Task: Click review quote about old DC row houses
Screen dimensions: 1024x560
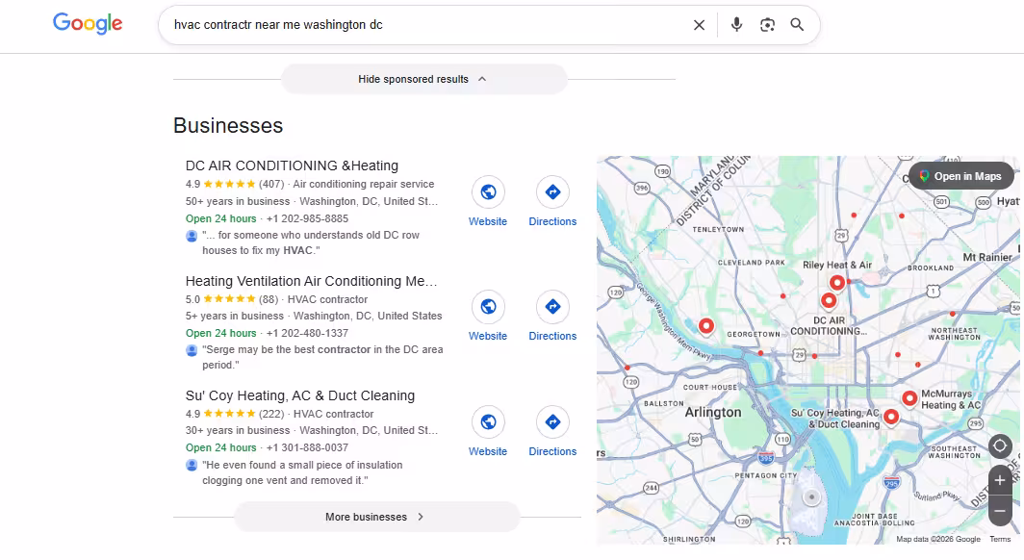Action: pyautogui.click(x=311, y=242)
